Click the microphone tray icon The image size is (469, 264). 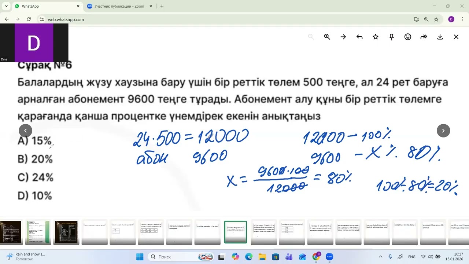[x=390, y=257]
